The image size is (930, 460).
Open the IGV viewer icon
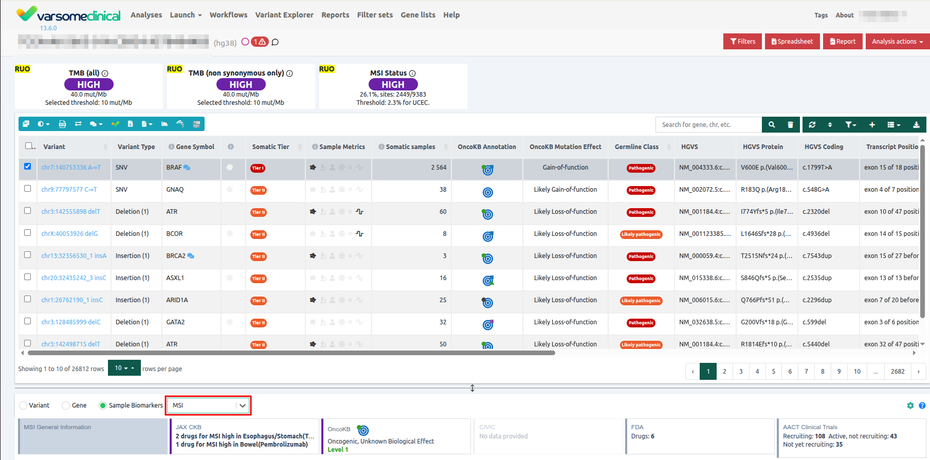click(196, 124)
